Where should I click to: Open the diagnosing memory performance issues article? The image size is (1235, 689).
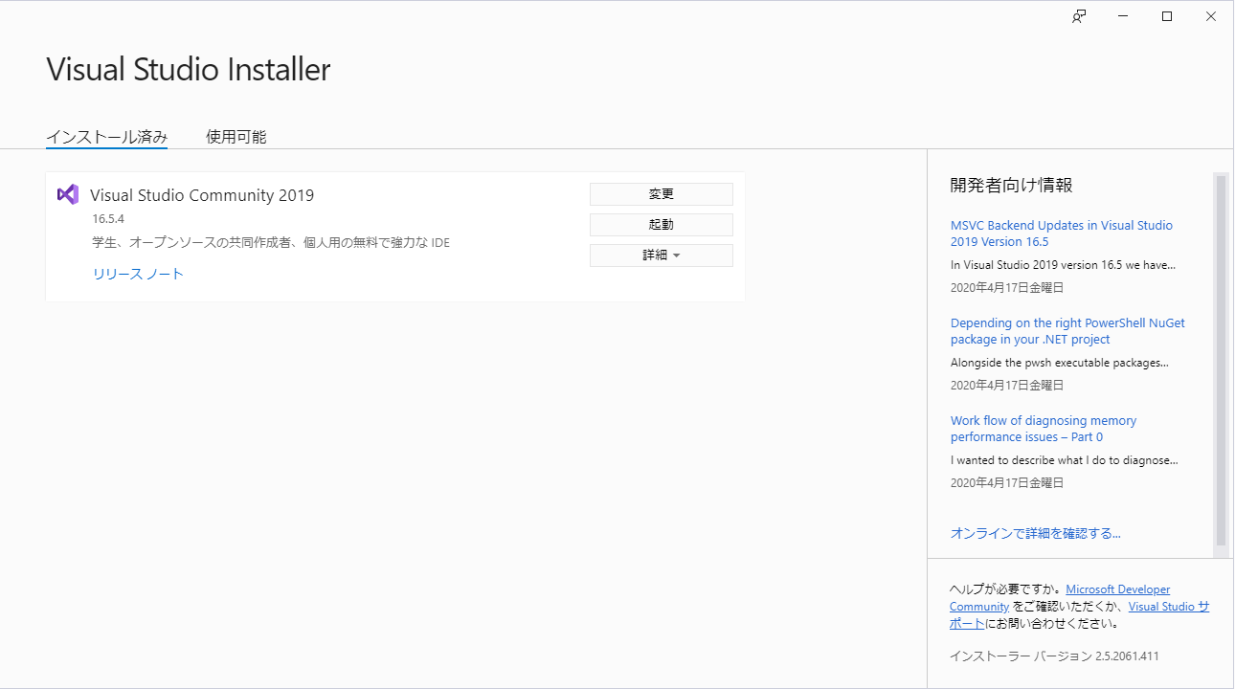coord(1044,429)
